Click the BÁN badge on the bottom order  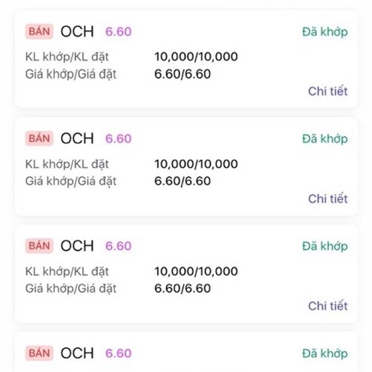coord(39,353)
